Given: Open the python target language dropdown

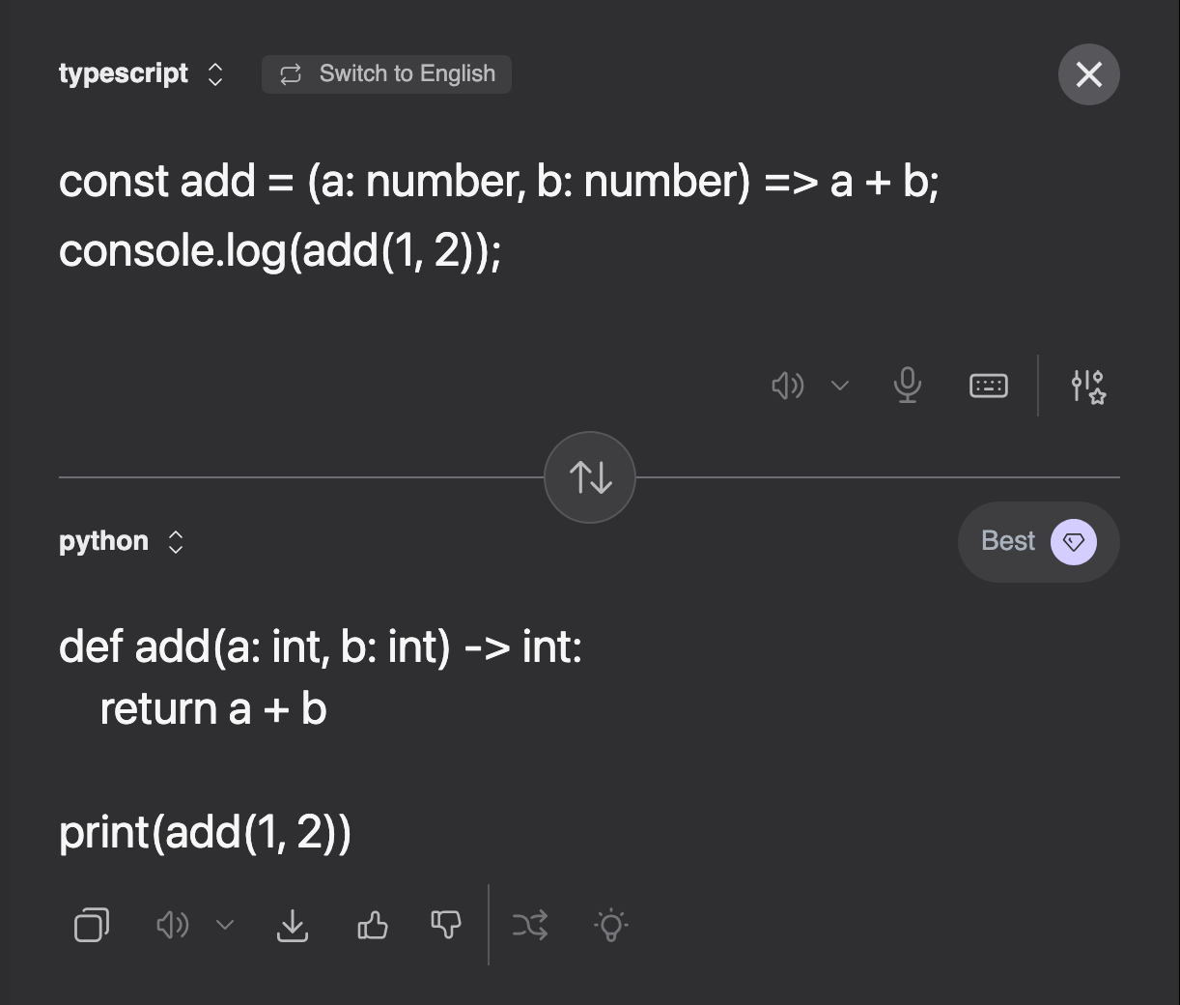Looking at the screenshot, I should [121, 541].
